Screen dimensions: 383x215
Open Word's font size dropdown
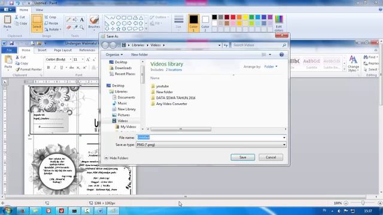click(x=83, y=60)
